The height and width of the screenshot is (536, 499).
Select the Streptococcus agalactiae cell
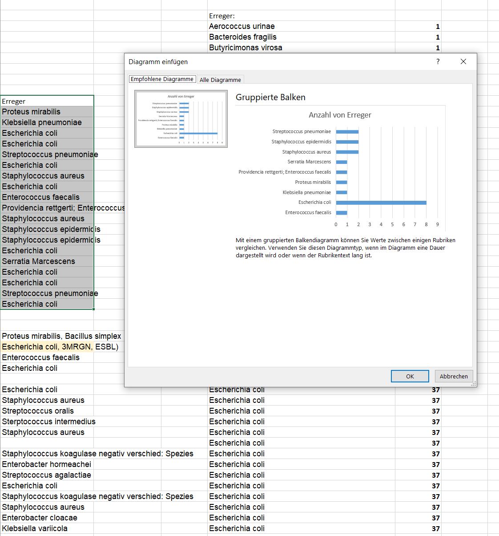click(x=47, y=475)
